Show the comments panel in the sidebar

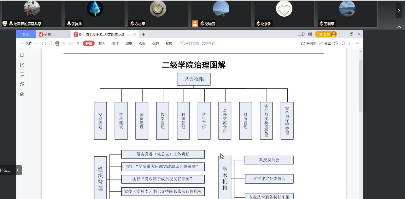tap(22, 75)
